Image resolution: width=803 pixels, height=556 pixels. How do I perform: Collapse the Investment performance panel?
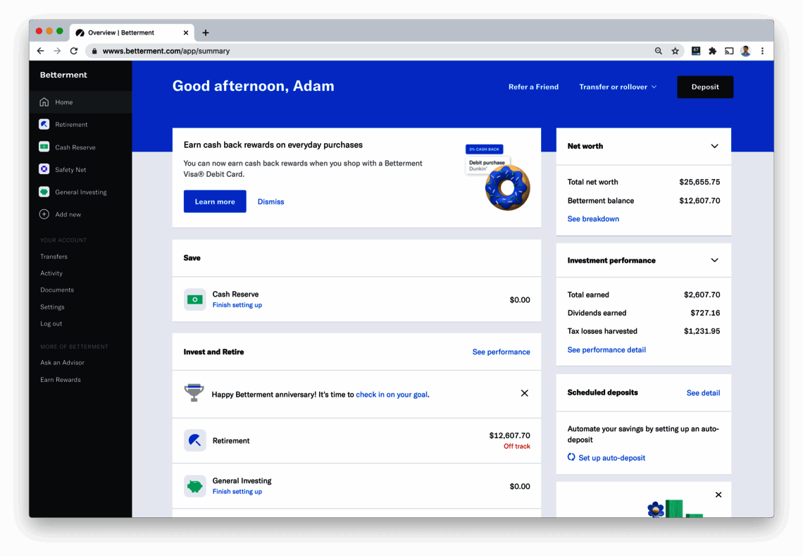pos(714,260)
